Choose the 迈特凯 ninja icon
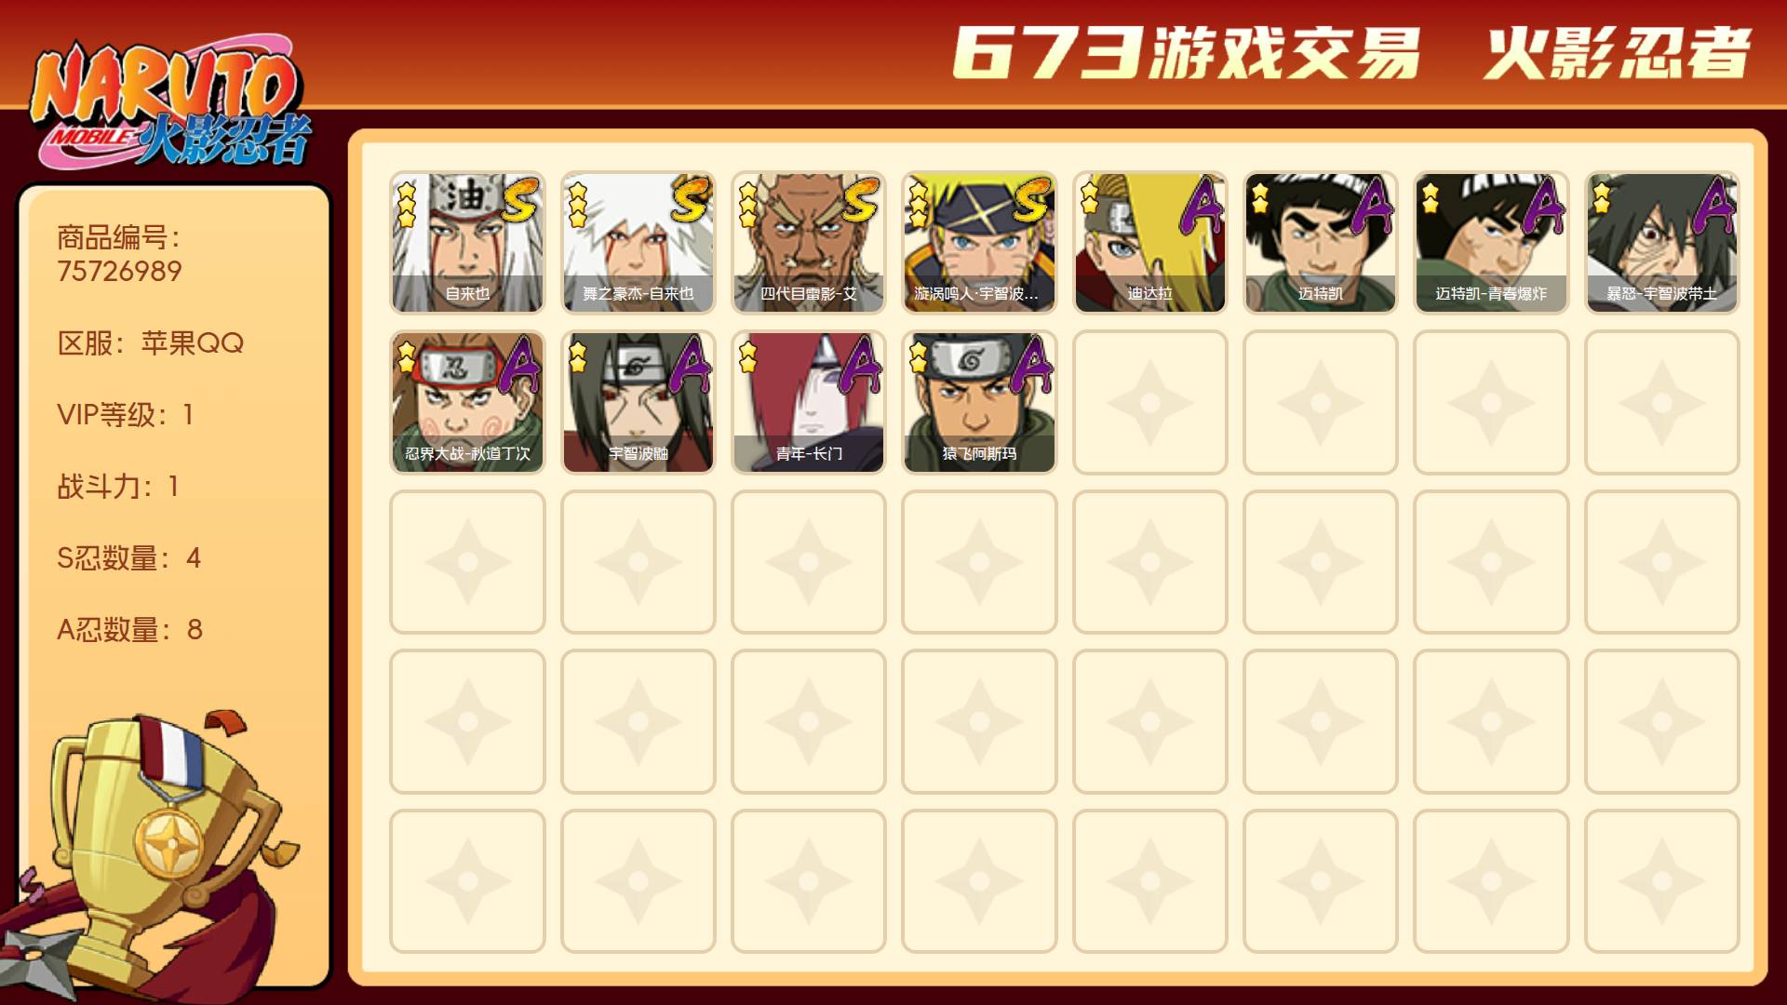1787x1005 pixels. point(1320,243)
